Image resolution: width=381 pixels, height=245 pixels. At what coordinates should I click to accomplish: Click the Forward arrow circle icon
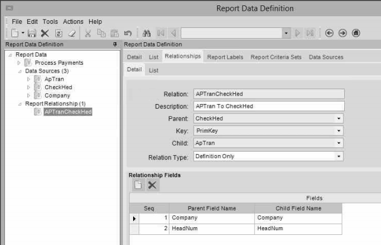coord(342,33)
